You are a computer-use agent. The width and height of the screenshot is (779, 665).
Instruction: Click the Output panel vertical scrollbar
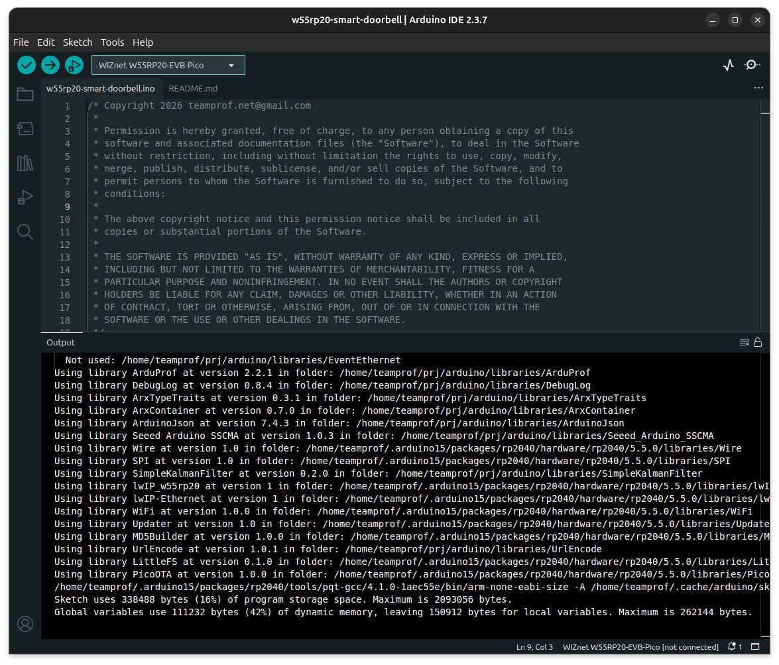click(x=765, y=495)
